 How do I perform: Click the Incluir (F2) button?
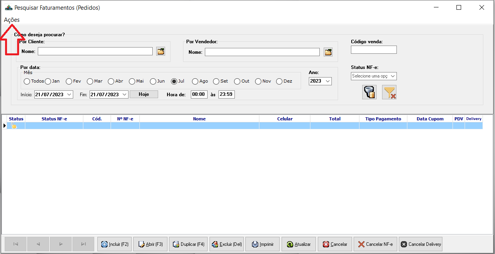[115, 244]
